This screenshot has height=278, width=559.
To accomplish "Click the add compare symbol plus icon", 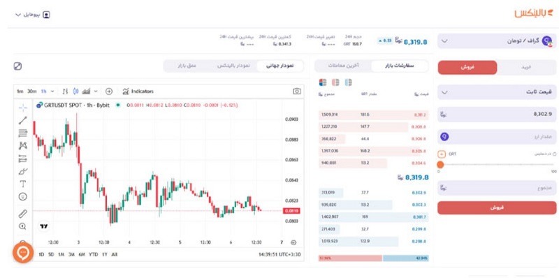I will coord(109,92).
